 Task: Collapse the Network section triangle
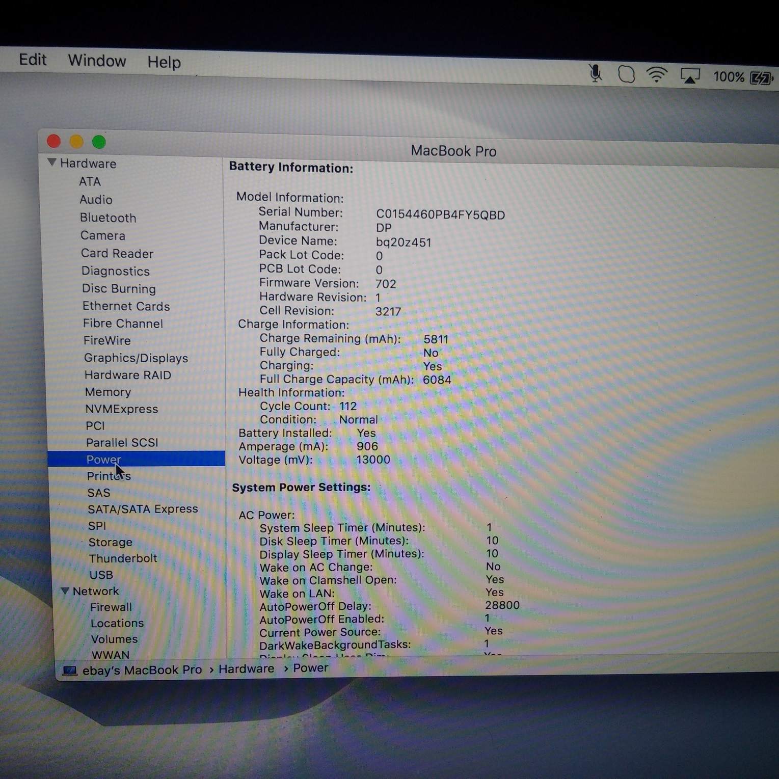65,590
